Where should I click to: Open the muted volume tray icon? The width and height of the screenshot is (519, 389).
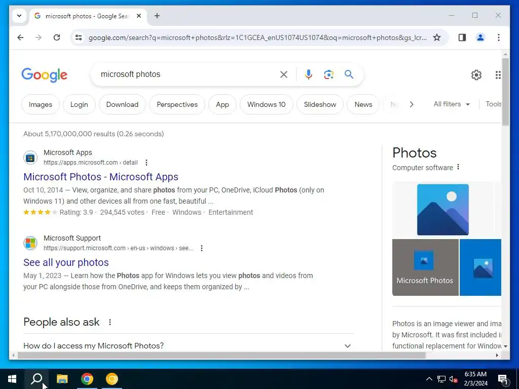453,379
